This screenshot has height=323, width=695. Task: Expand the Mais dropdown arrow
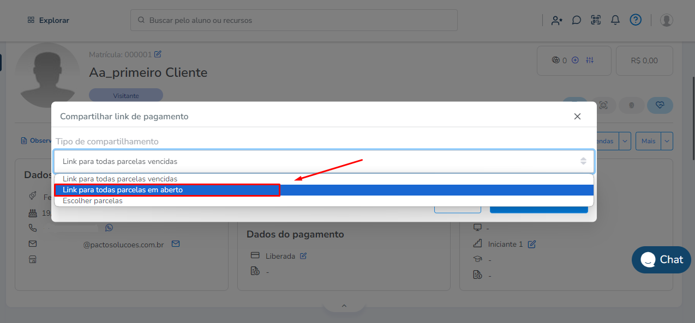(x=667, y=141)
